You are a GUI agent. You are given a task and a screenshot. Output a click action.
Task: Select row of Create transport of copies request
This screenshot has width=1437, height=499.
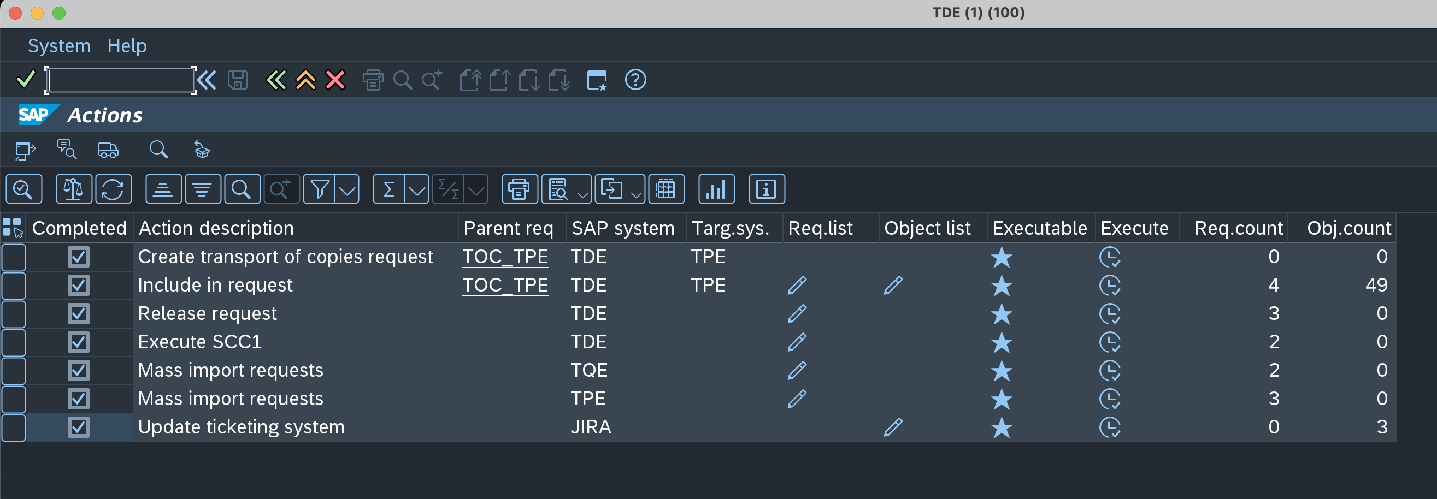point(14,257)
